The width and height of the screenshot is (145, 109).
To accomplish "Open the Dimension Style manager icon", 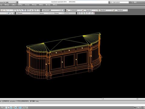I will coord(83,10).
